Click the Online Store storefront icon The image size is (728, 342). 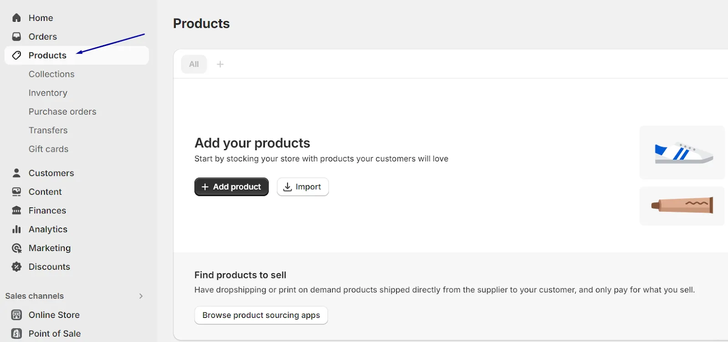(x=16, y=315)
